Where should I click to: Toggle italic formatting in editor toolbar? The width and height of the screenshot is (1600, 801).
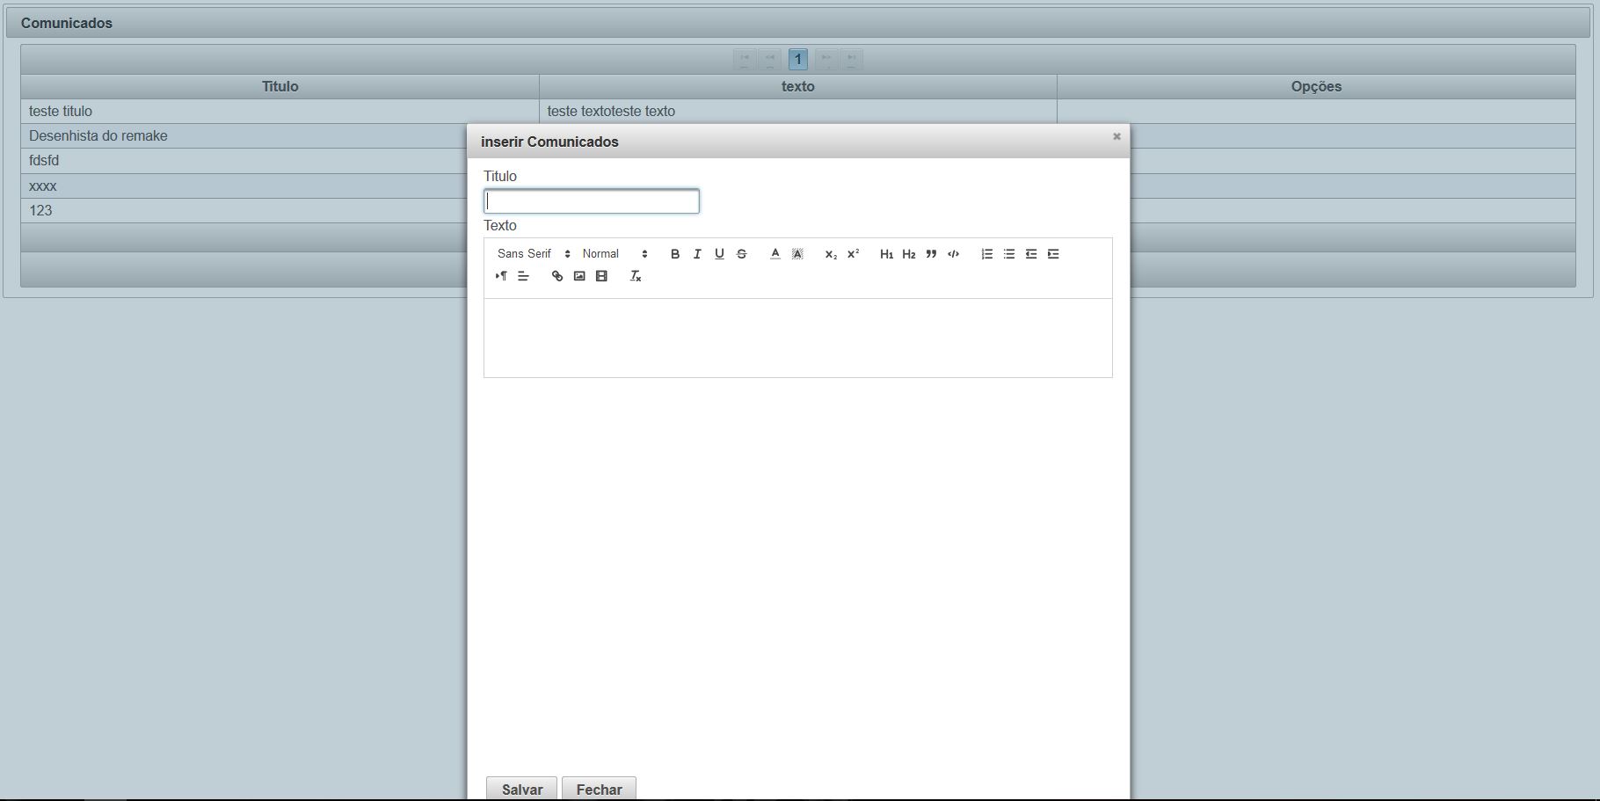tap(697, 254)
